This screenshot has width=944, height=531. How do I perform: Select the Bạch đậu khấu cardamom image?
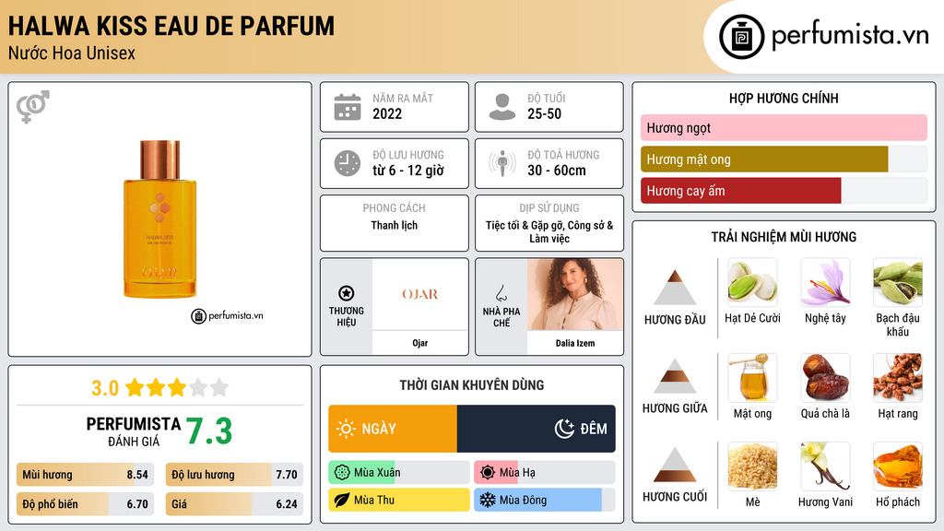click(x=898, y=282)
